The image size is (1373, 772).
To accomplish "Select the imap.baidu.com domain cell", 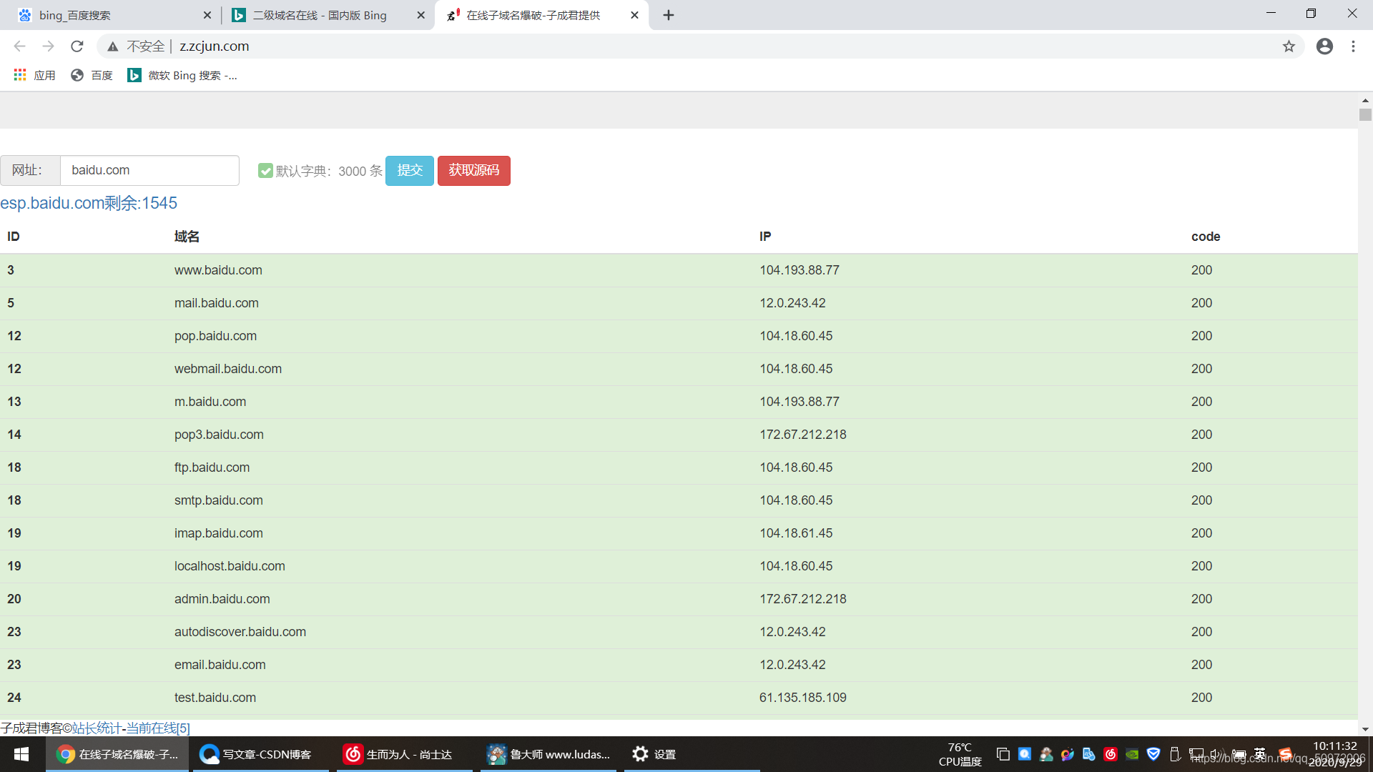I will [219, 533].
